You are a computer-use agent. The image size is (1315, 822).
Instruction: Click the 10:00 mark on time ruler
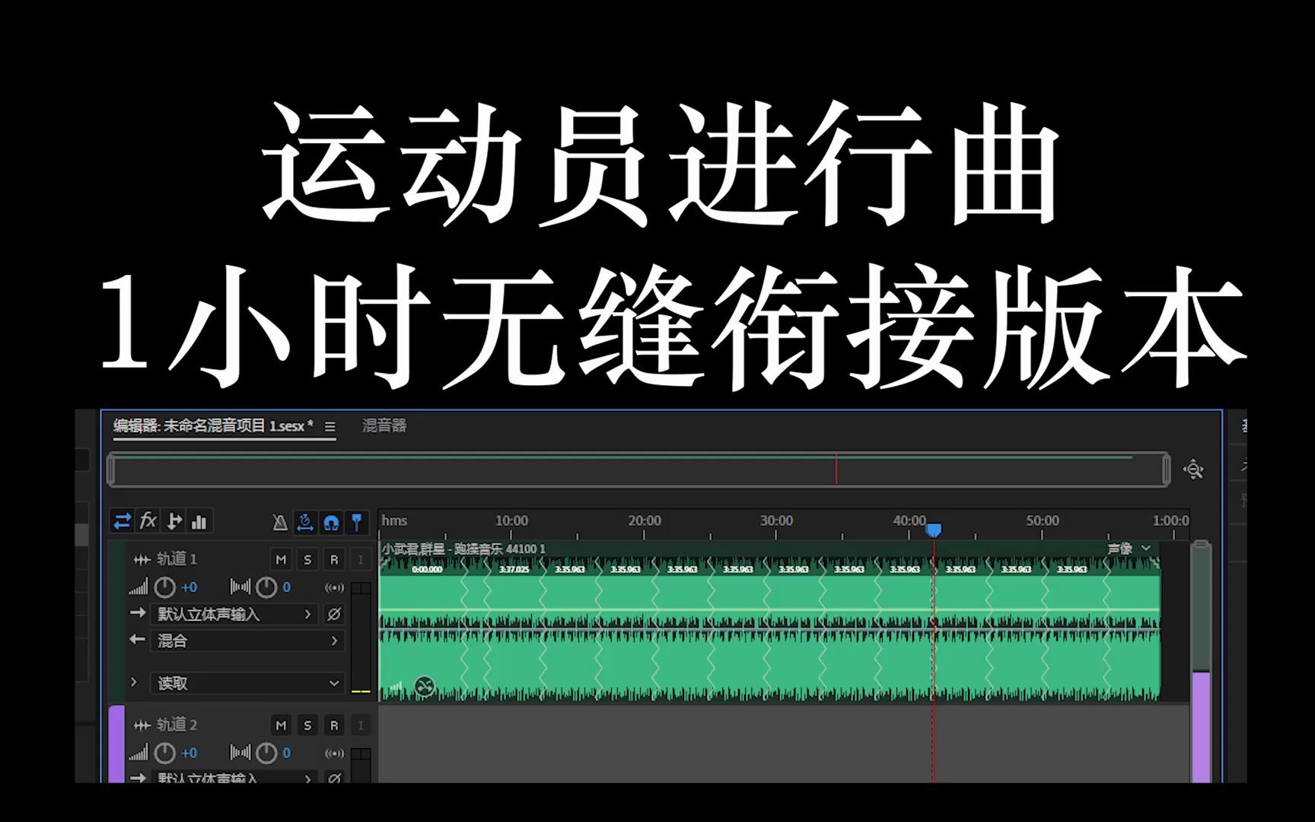[x=511, y=521]
